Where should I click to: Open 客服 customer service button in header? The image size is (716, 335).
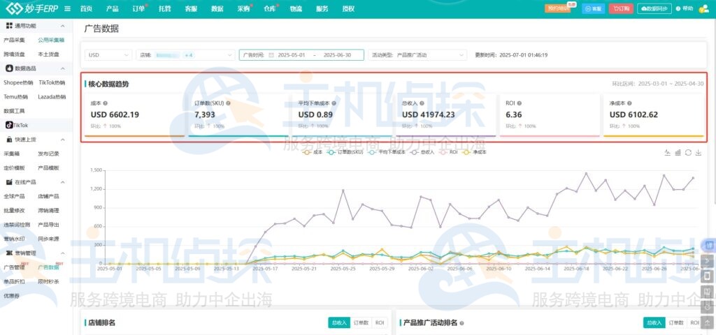[x=594, y=8]
